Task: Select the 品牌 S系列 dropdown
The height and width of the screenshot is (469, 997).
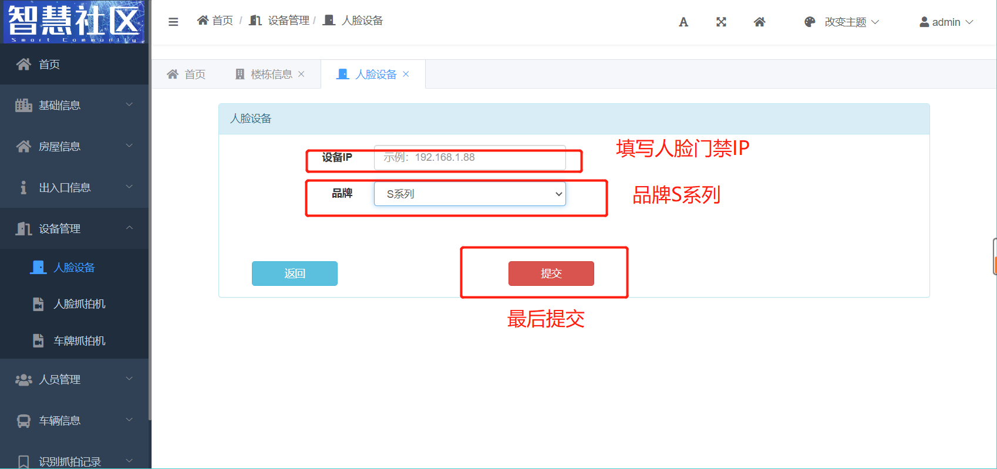Action: 470,194
